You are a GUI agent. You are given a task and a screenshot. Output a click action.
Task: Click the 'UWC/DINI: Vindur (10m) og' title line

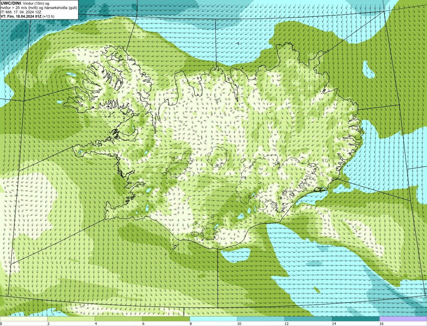[25, 3]
